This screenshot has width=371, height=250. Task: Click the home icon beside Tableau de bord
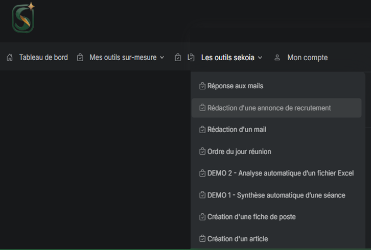(x=10, y=58)
